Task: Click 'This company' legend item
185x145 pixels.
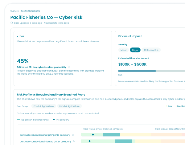Action: [x=61, y=120]
